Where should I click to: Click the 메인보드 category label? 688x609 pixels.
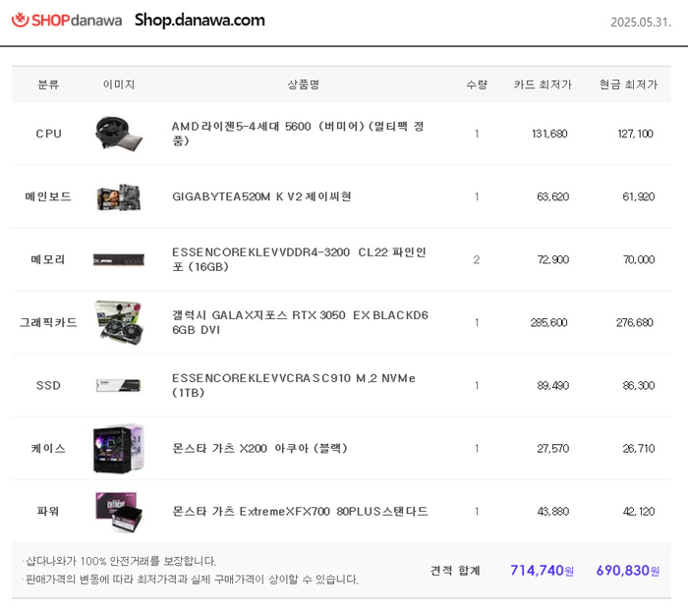[48, 196]
